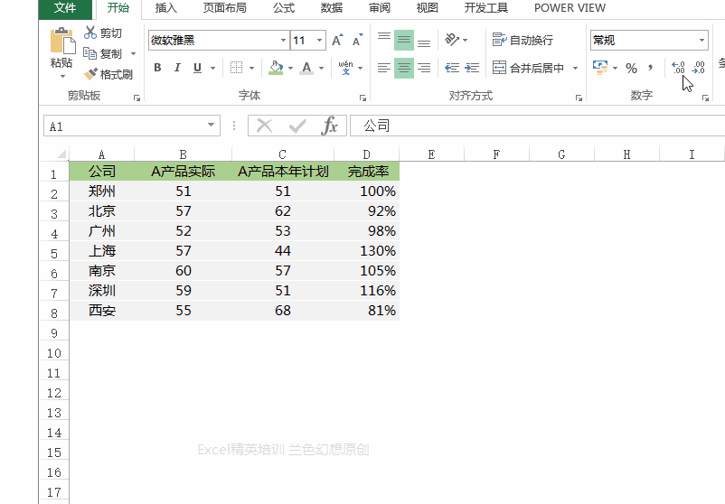The image size is (725, 504).
Task: Open font name dropdown 微软雅黑
Action: (284, 40)
